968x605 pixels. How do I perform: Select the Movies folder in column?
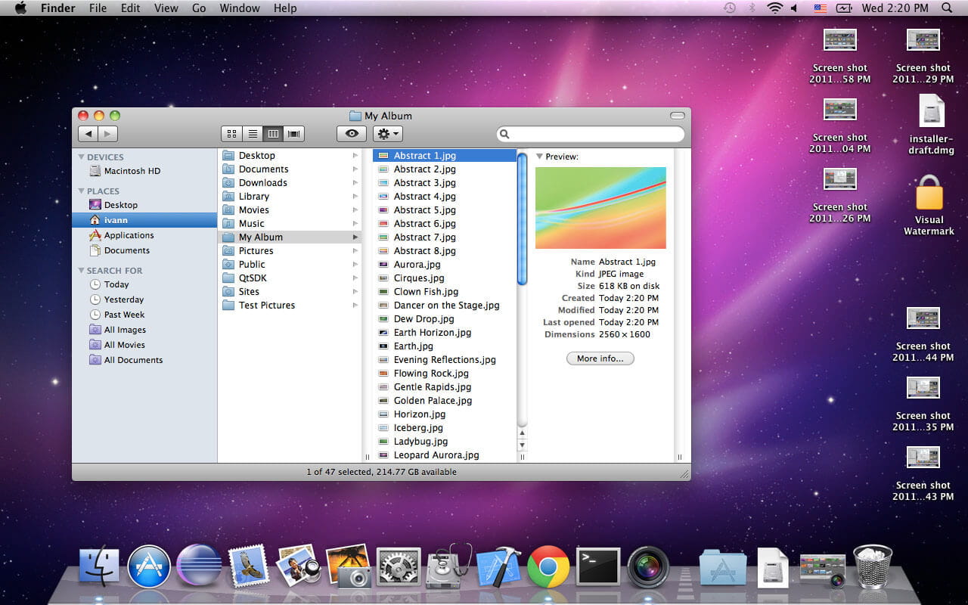[290, 210]
